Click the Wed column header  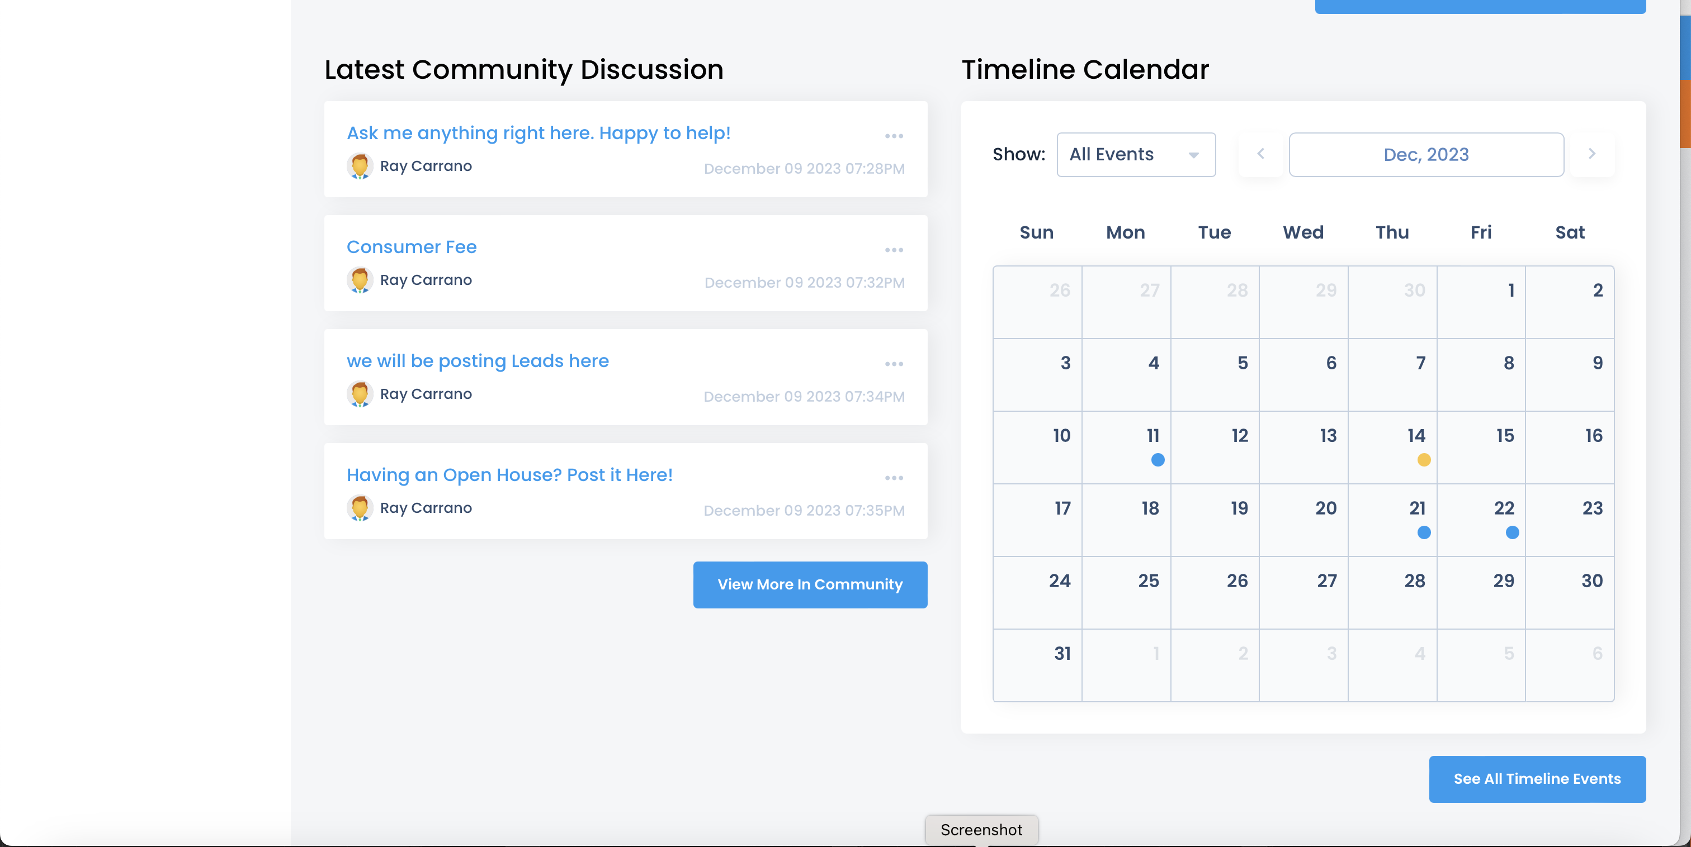(x=1303, y=232)
